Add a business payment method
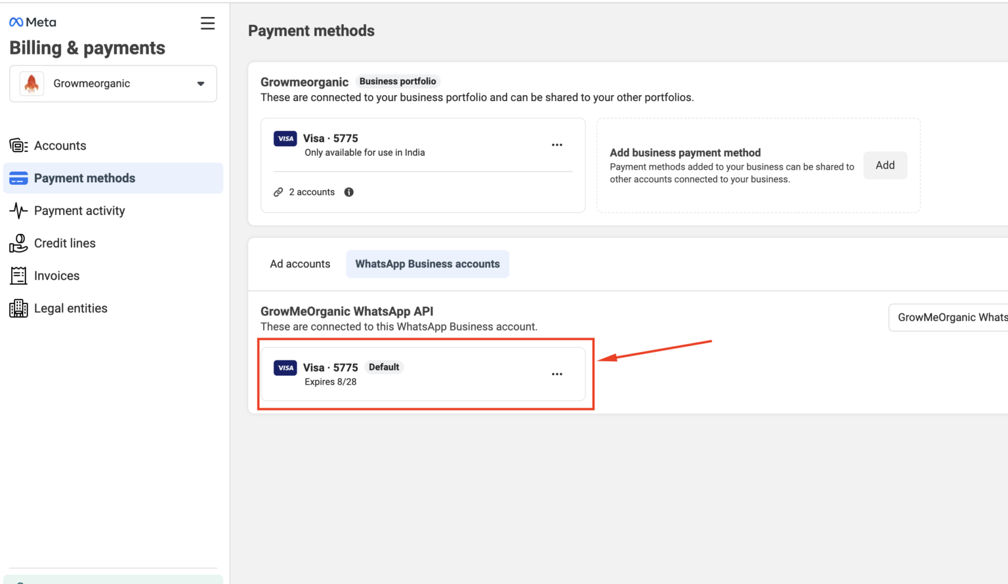1008x584 pixels. tap(885, 165)
